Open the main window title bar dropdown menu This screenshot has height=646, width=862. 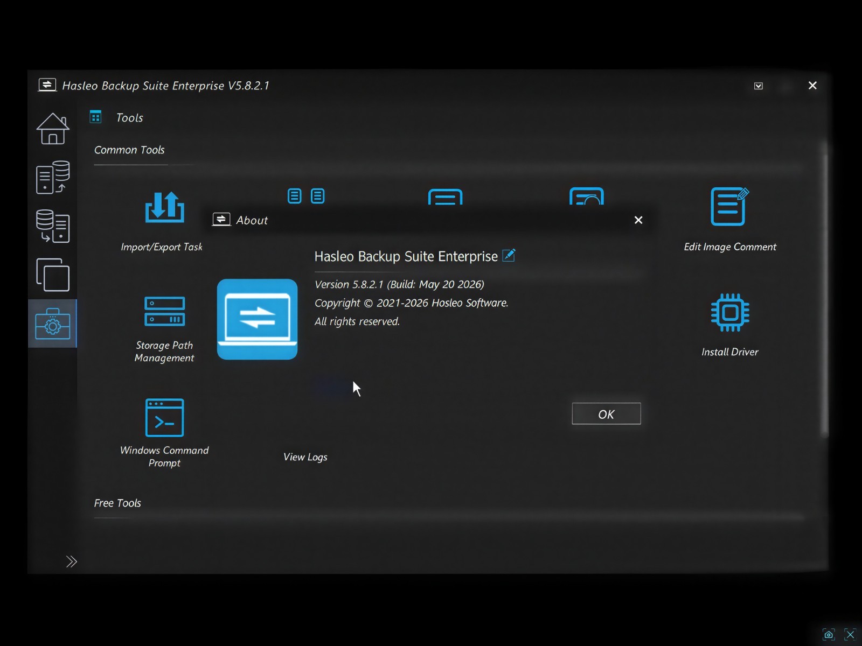point(758,86)
